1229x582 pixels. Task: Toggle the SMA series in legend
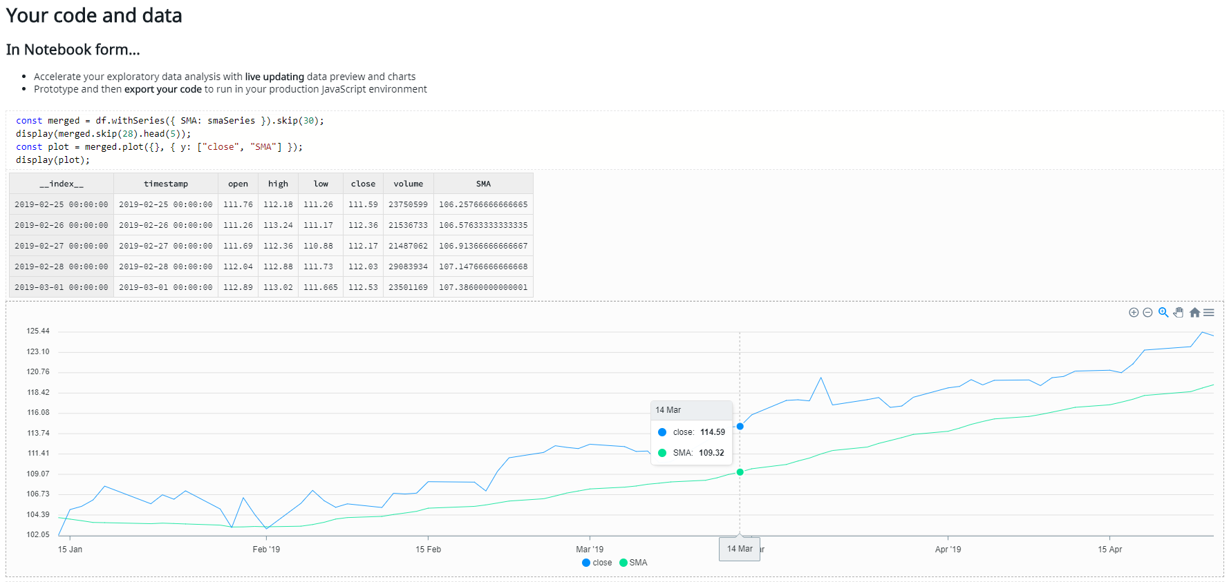coord(633,563)
